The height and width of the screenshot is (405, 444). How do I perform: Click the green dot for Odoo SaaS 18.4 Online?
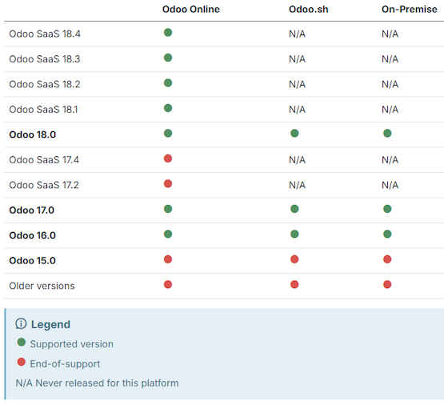click(x=168, y=33)
